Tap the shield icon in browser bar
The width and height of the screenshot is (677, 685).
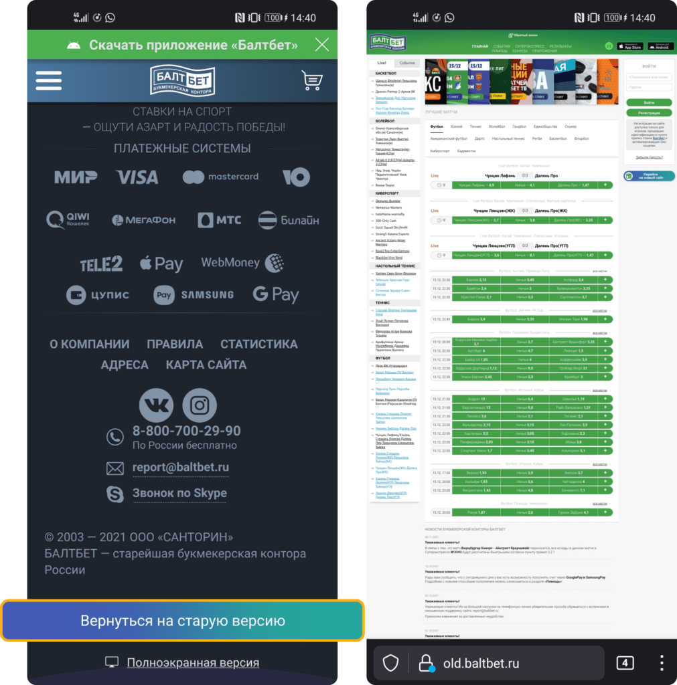pyautogui.click(x=391, y=662)
